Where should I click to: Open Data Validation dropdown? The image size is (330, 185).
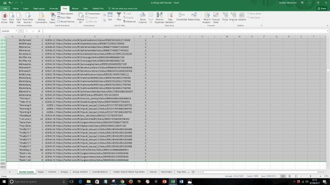coord(170,17)
